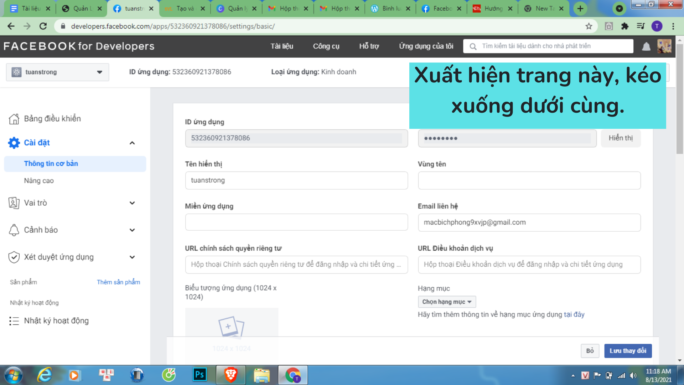Expand the Vai trò section chevron
This screenshot has width=684, height=385.
pos(132,203)
